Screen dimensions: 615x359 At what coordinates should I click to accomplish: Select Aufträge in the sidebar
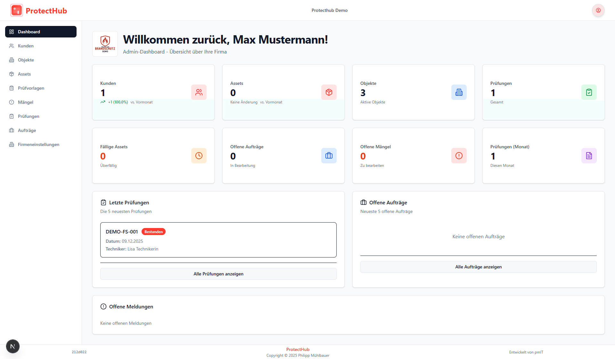click(x=27, y=130)
